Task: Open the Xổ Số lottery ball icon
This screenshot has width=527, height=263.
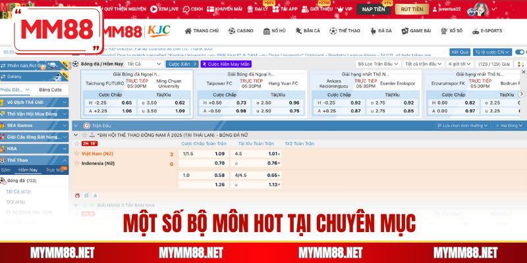Action: [x=444, y=31]
